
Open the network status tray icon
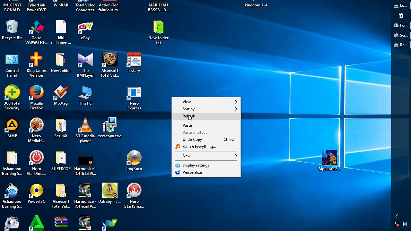pyautogui.click(x=397, y=224)
